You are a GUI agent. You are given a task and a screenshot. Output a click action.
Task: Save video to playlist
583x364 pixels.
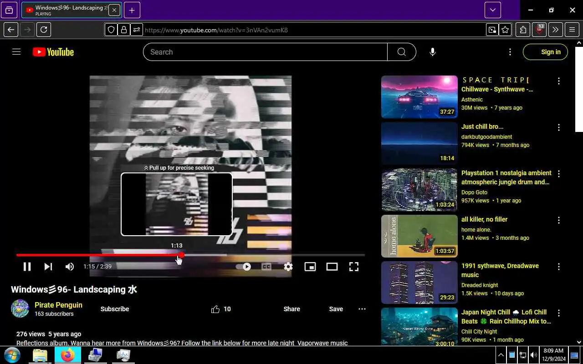336,309
